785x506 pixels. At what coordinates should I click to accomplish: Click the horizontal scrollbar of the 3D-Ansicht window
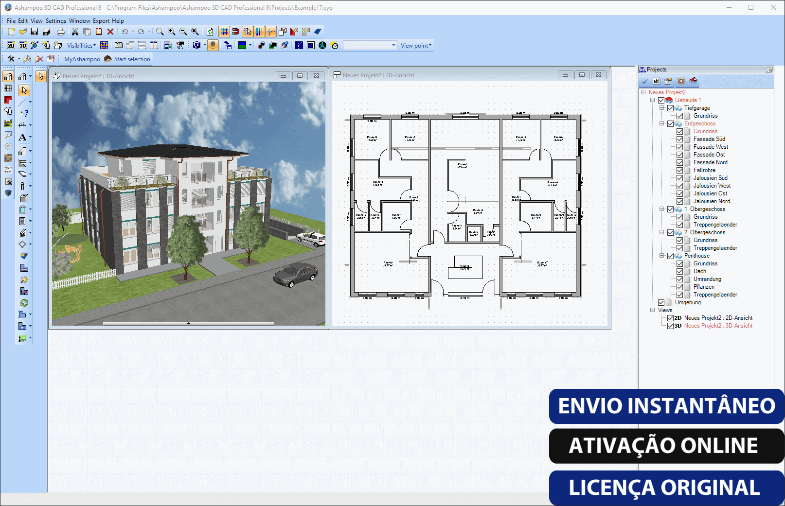click(189, 323)
